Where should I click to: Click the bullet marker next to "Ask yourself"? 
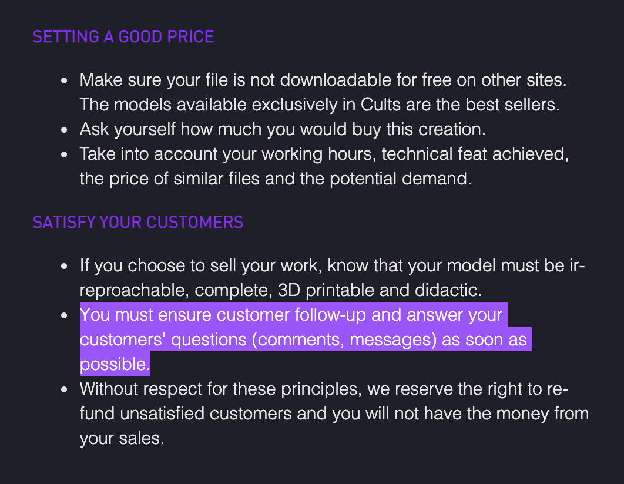point(65,130)
